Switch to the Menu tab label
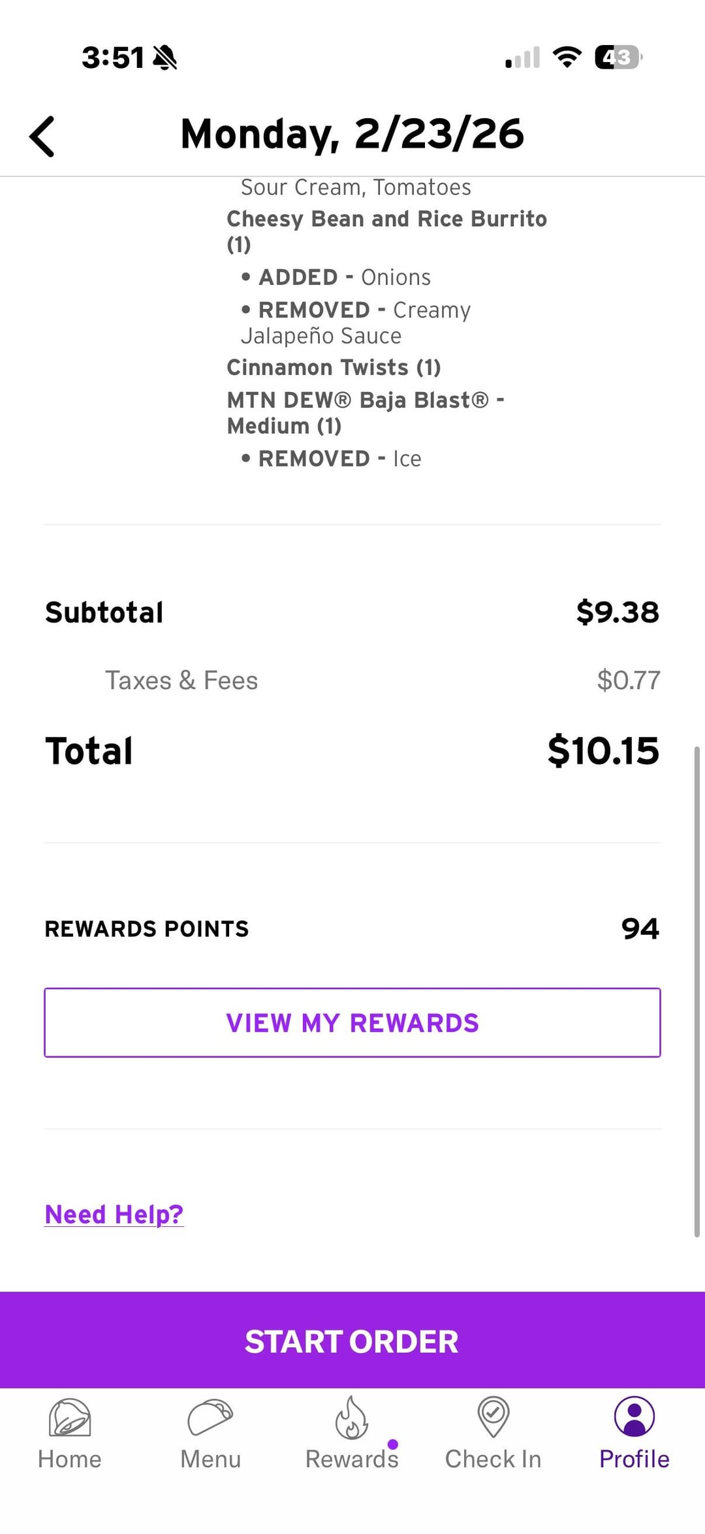The image size is (705, 1534). (210, 1460)
